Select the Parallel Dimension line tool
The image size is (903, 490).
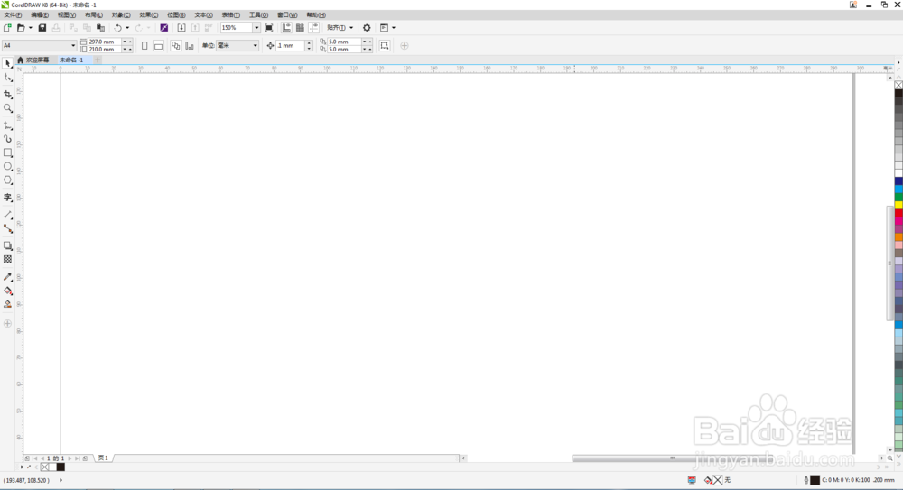point(7,214)
